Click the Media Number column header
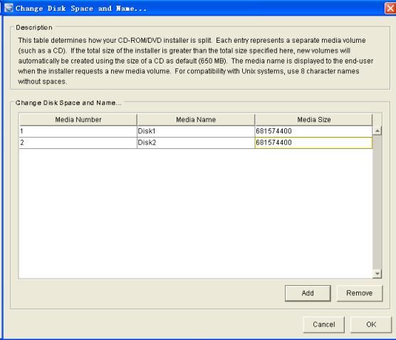This screenshot has width=396, height=340. 78,120
